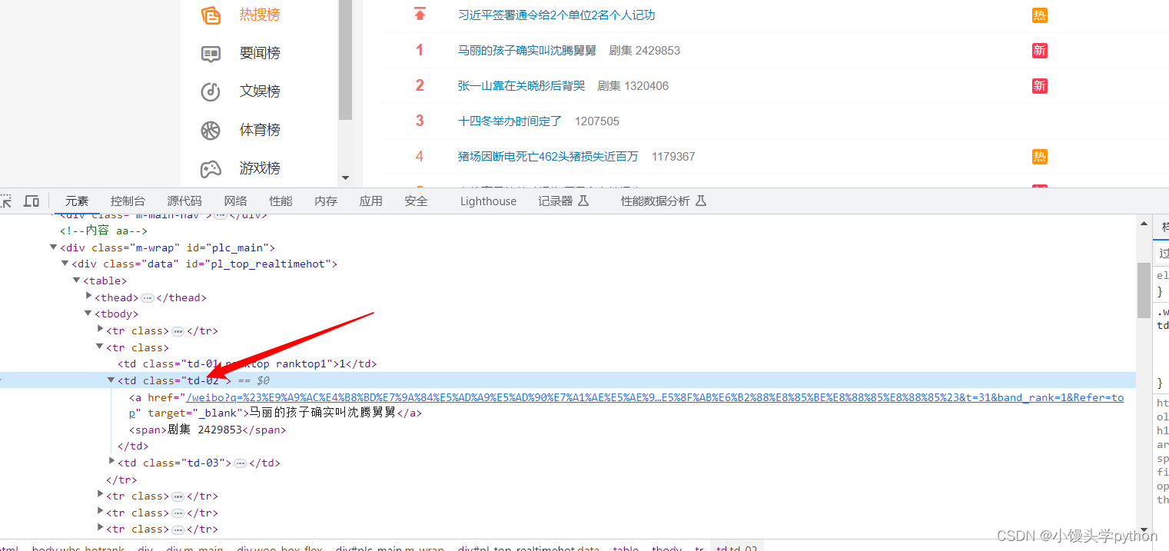Click the 热 badge on 猪场因断电 row
Viewport: 1169px width, 551px height.
coord(1040,157)
